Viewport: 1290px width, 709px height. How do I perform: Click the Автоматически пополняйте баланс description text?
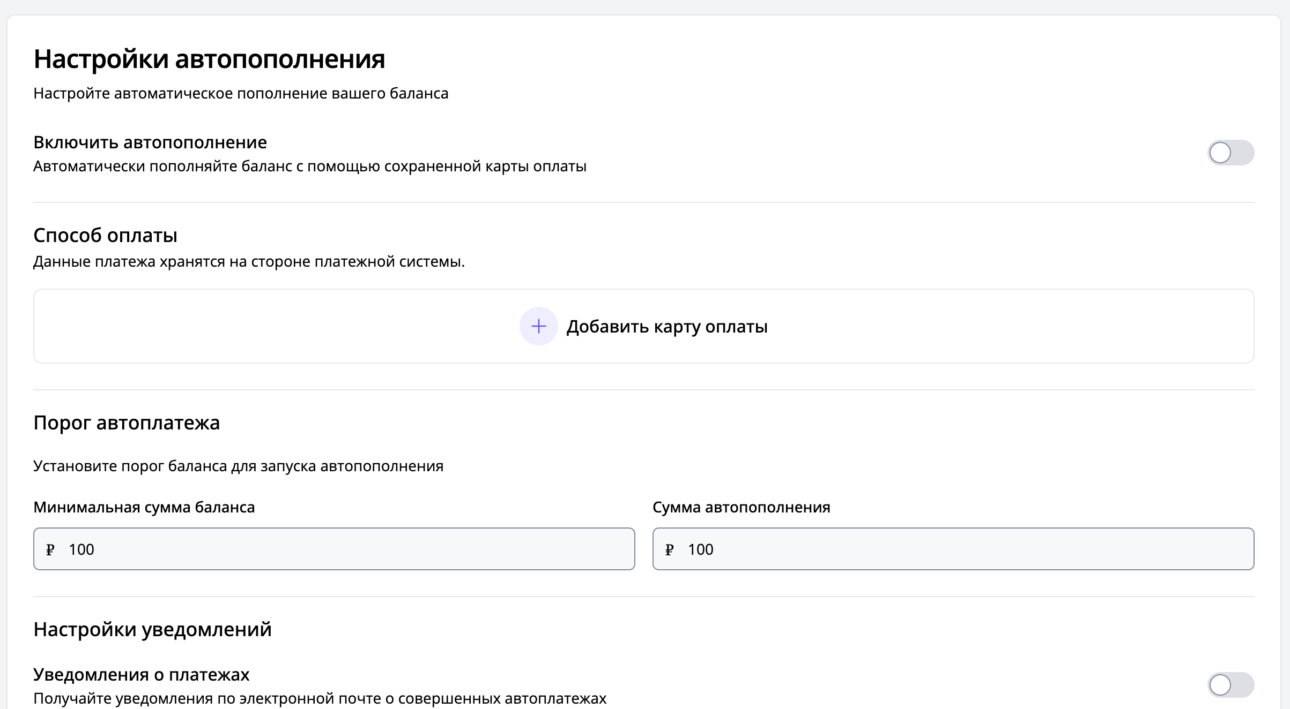(x=309, y=167)
